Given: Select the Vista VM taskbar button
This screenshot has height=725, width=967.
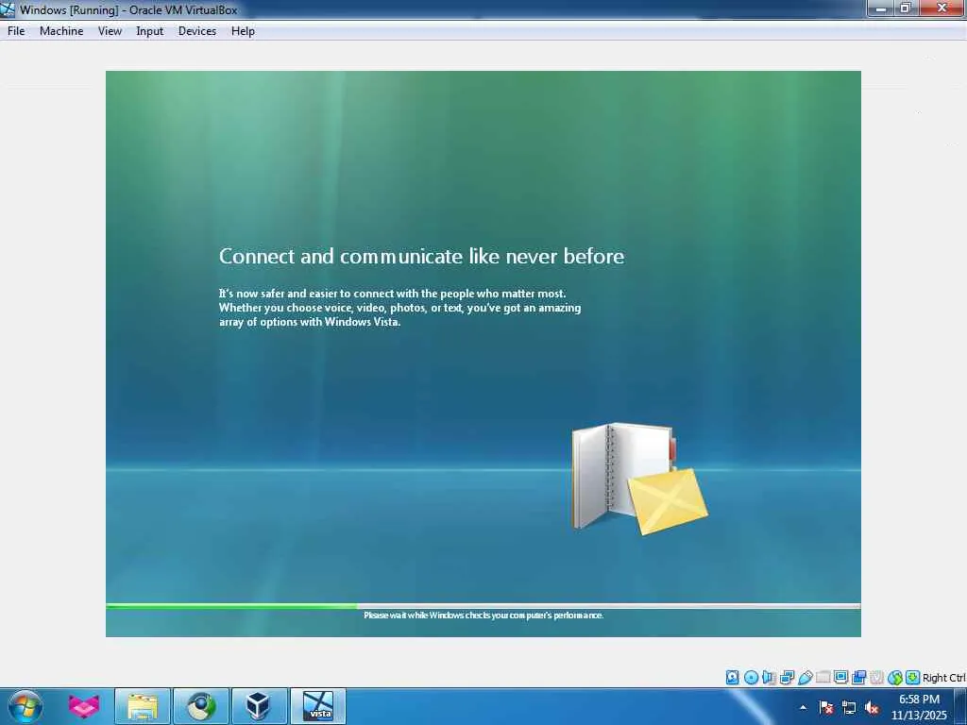Looking at the screenshot, I should (x=318, y=706).
